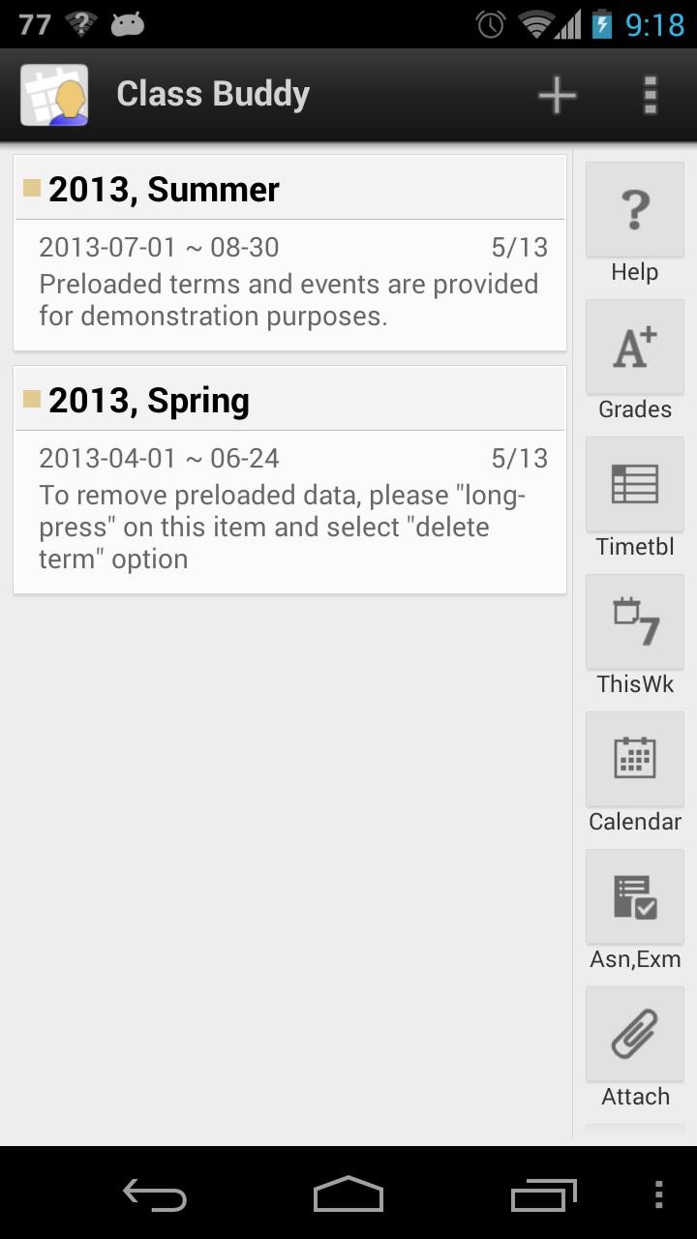Open the 2013, Summer term
The image size is (697, 1239).
pos(163,190)
